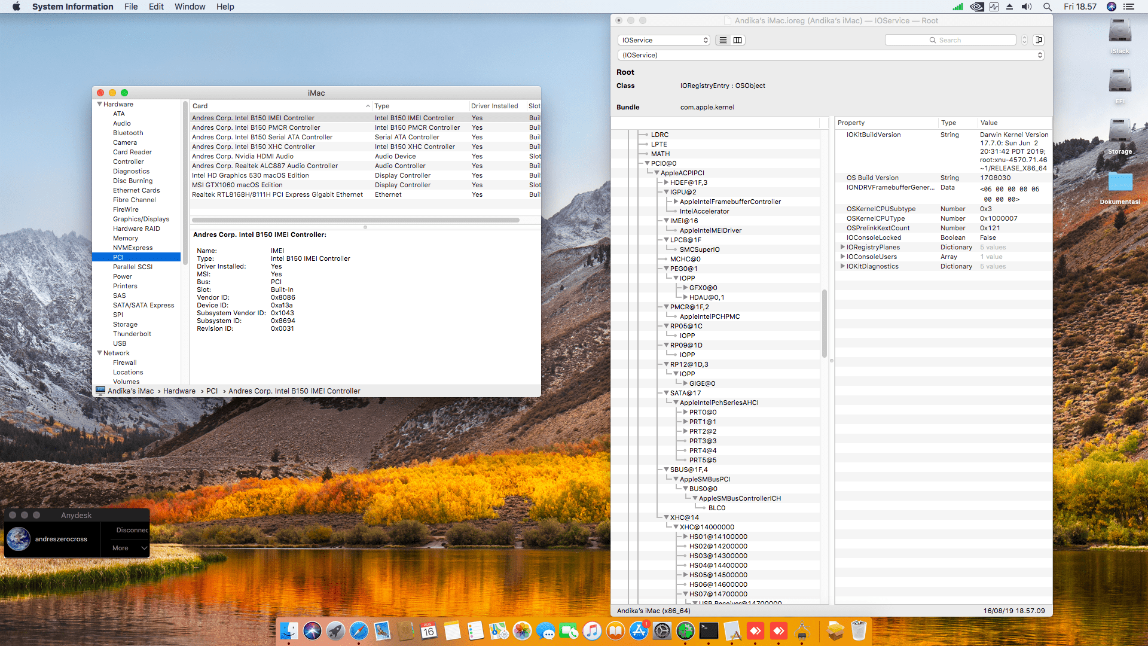This screenshot has height=646, width=1148.
Task: Open the Help menu
Action: click(x=225, y=7)
